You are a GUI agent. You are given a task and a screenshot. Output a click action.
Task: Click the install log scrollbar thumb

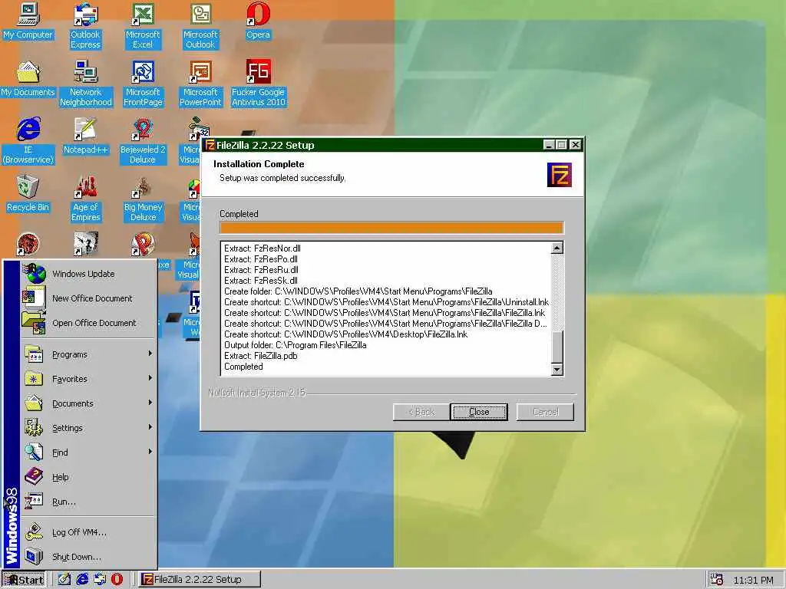point(557,347)
